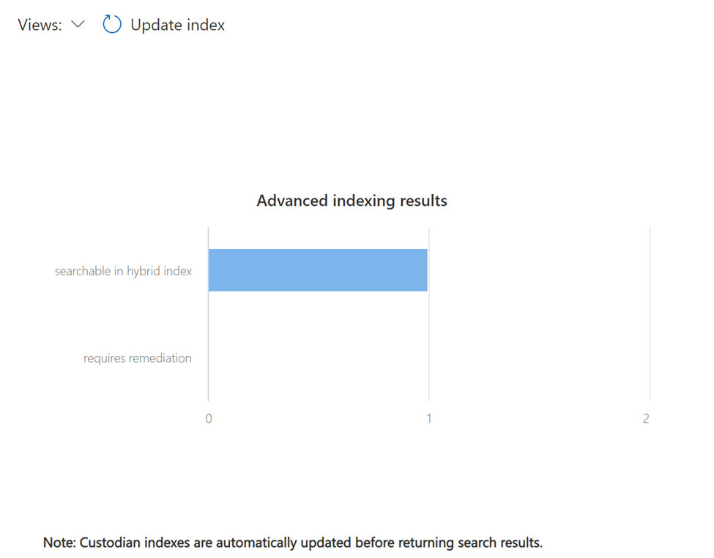Click the word 'Note:' in the footer
Image resolution: width=714 pixels, height=558 pixels.
click(59, 543)
